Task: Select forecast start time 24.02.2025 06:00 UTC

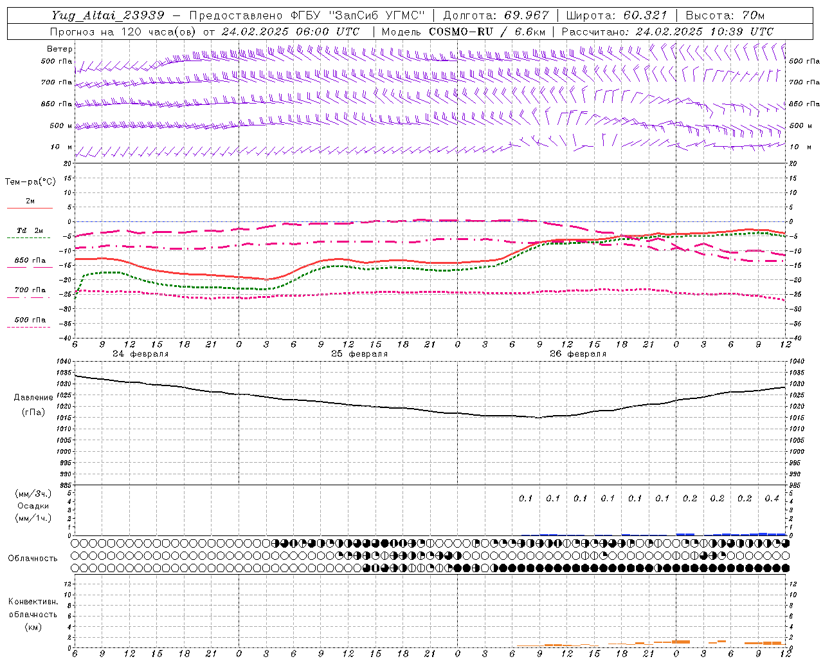Action: point(290,32)
